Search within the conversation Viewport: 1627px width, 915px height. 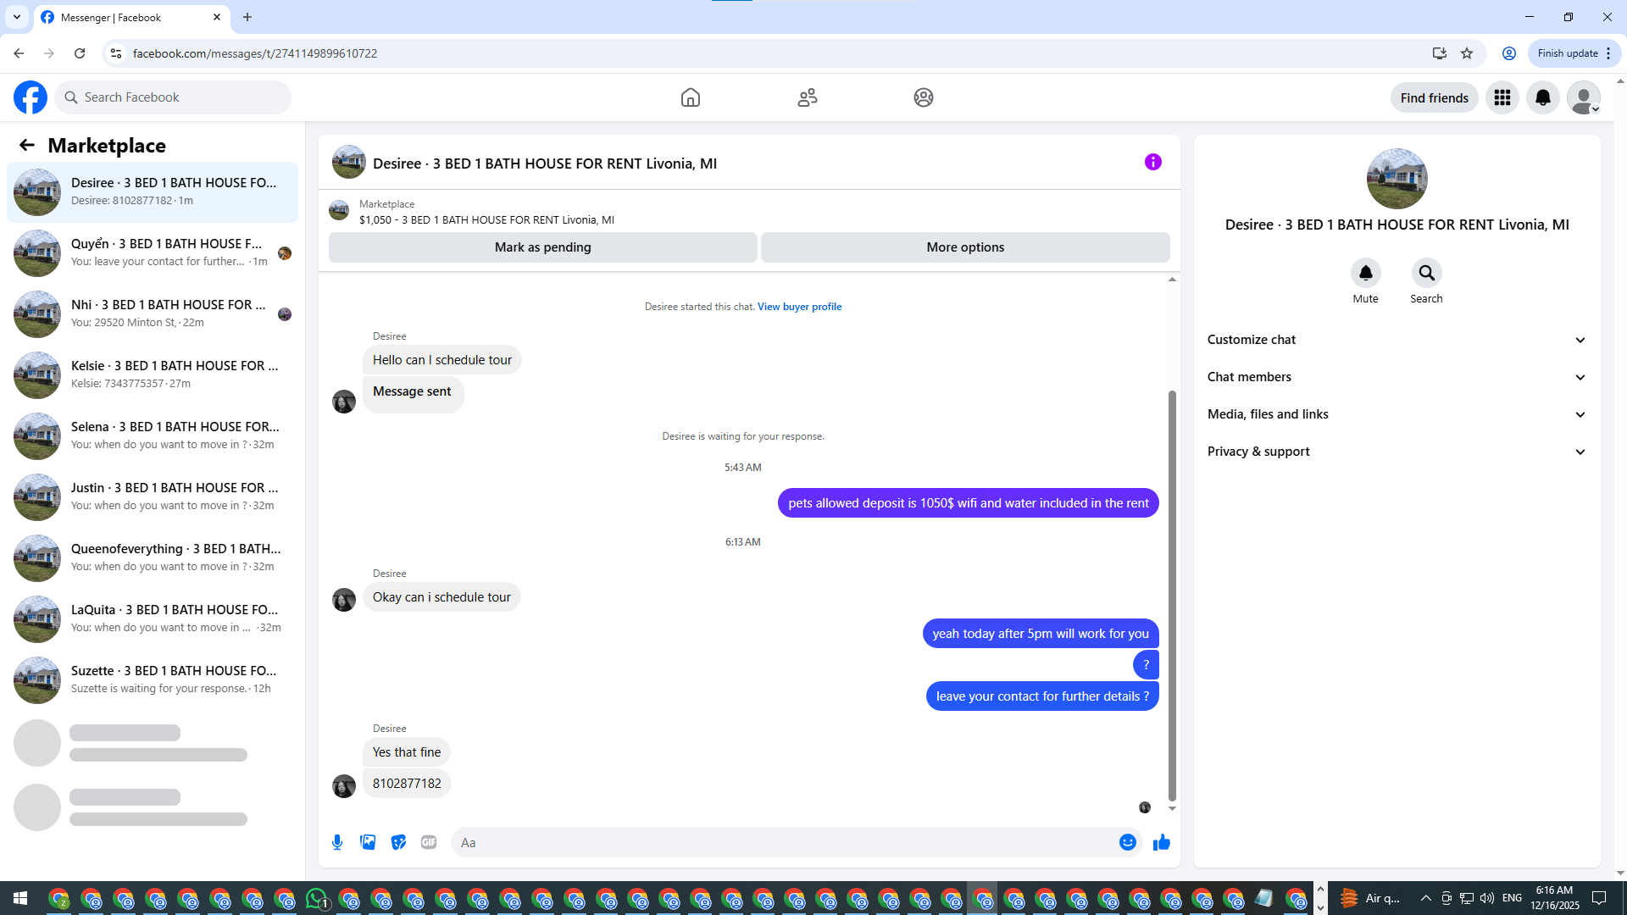pyautogui.click(x=1427, y=273)
